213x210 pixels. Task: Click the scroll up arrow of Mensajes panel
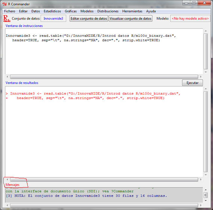(205, 190)
